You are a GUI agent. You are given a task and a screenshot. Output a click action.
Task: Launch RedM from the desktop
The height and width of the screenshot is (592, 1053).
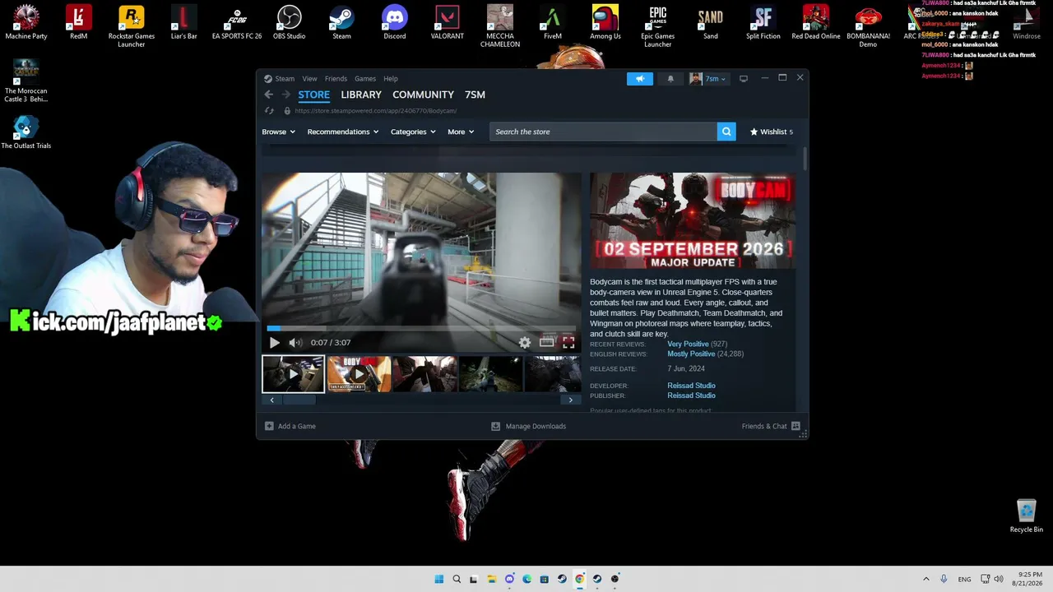pos(79,22)
